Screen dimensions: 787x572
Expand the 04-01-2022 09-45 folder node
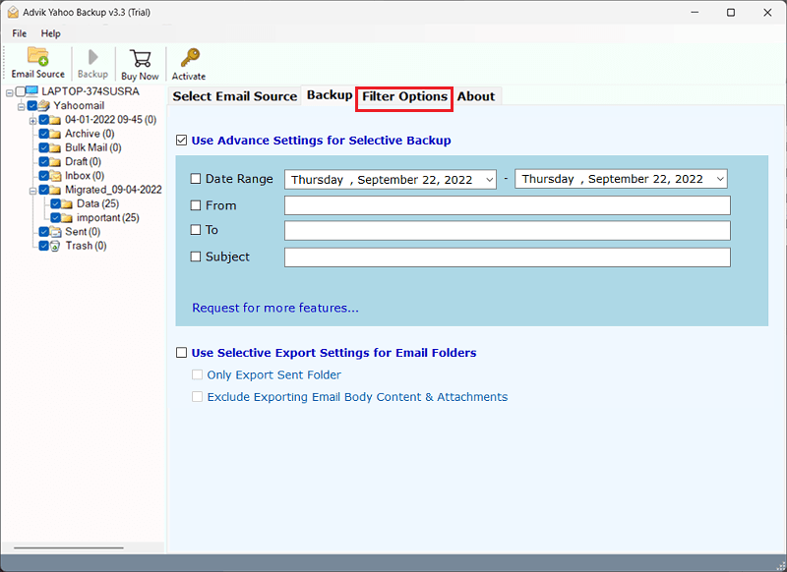(x=32, y=121)
